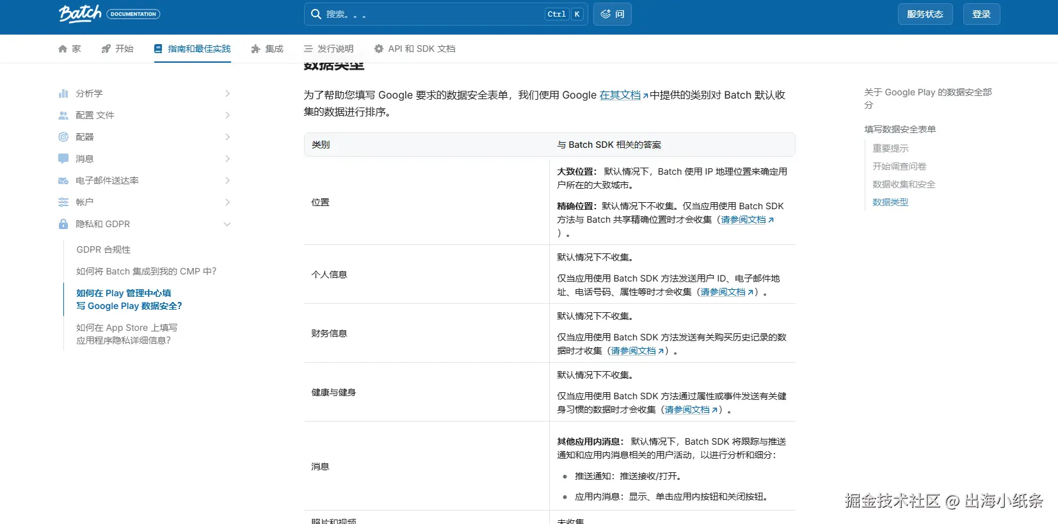
Task: Collapse the 隐私和 GDPR section chevron
Action: [227, 224]
